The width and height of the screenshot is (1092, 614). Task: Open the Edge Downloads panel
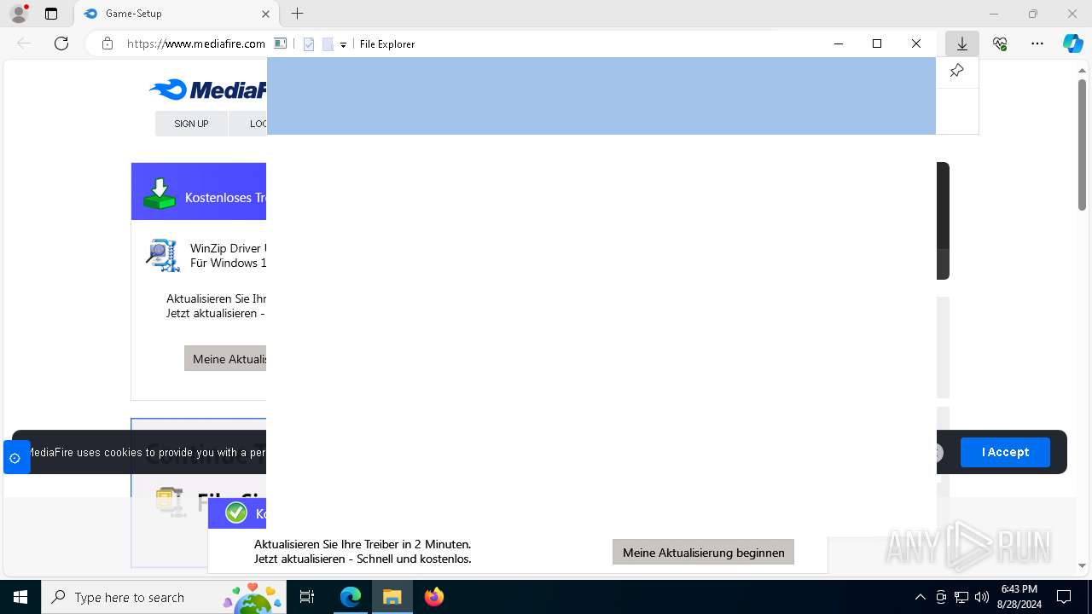pyautogui.click(x=961, y=43)
